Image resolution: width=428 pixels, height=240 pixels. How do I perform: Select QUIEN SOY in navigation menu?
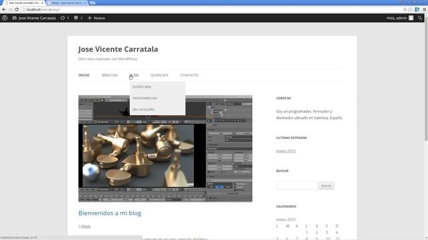[x=159, y=75]
